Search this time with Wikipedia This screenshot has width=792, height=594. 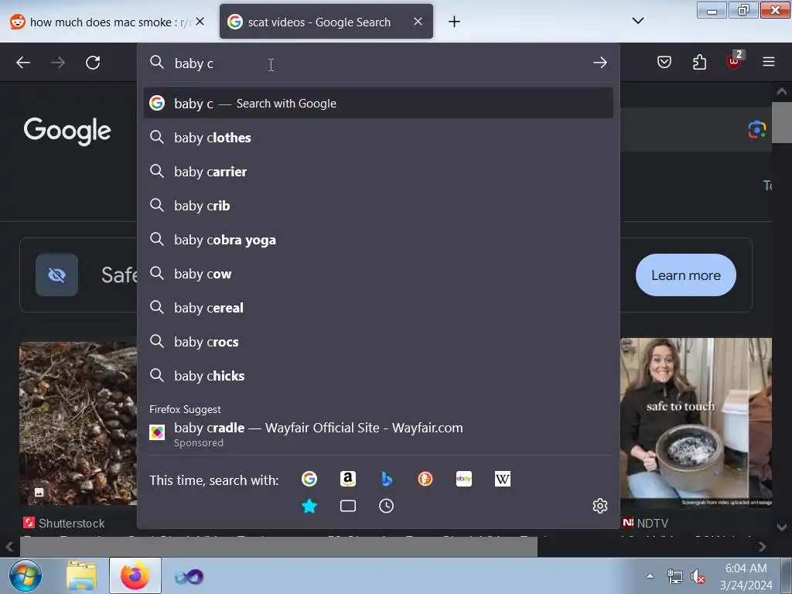coord(503,478)
